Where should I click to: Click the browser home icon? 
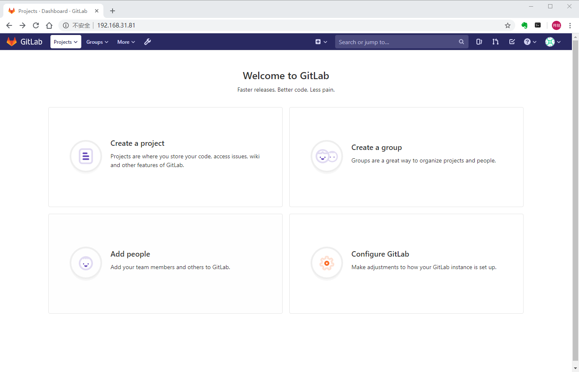49,25
